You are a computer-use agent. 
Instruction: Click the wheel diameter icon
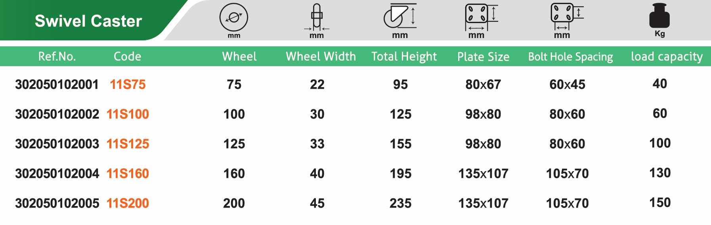pyautogui.click(x=234, y=17)
